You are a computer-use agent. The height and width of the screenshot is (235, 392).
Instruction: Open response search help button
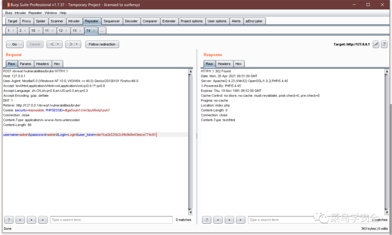tap(207, 220)
